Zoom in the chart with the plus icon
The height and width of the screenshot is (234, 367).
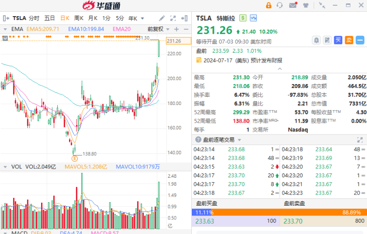[177, 29]
